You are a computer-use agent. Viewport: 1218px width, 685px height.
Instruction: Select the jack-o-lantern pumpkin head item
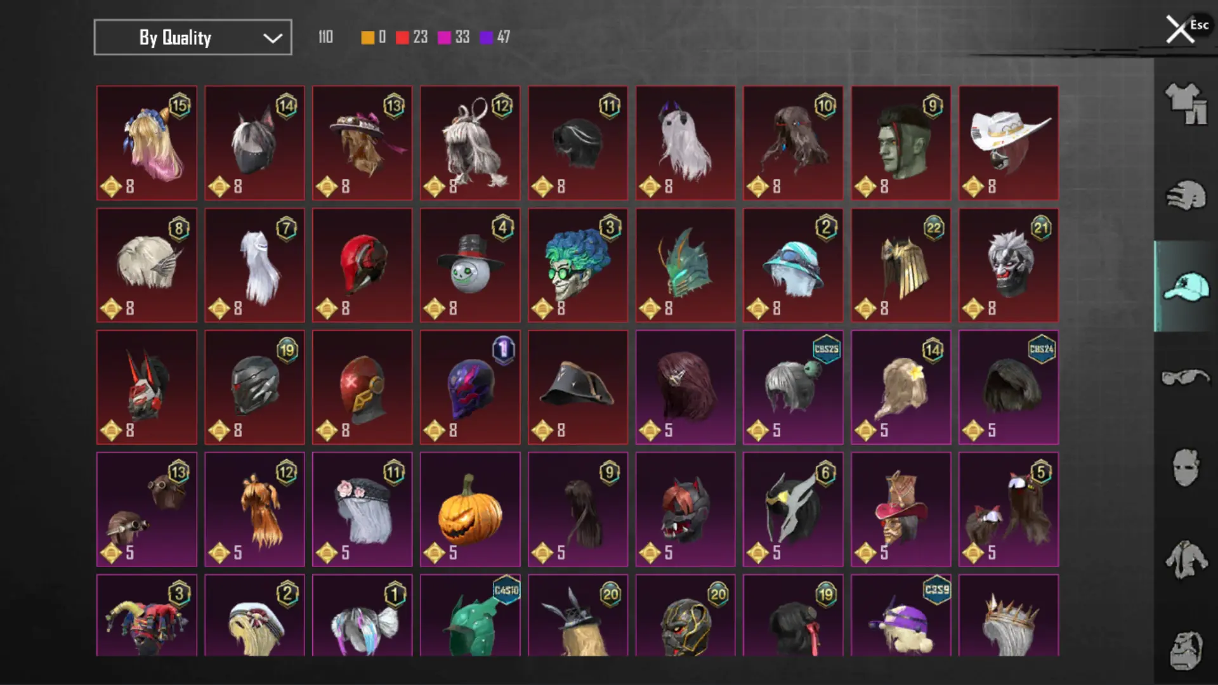(x=470, y=509)
